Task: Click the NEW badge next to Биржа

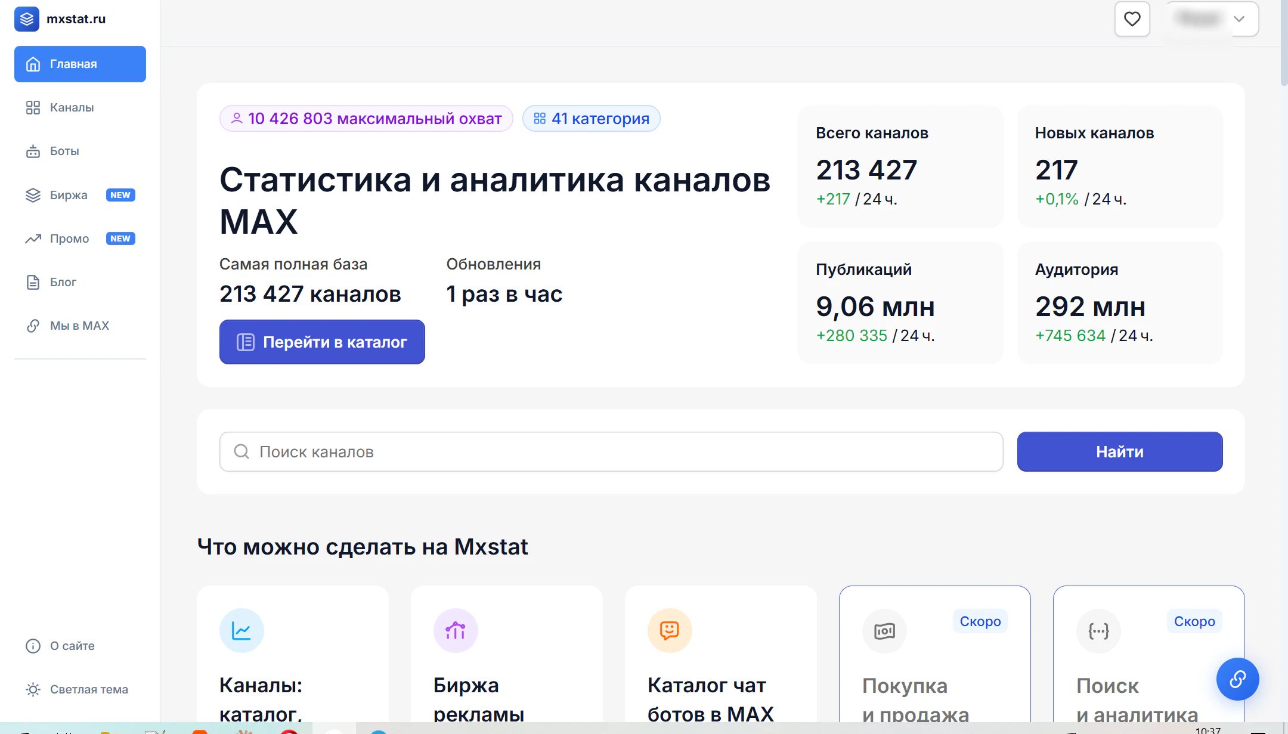Action: click(x=120, y=195)
